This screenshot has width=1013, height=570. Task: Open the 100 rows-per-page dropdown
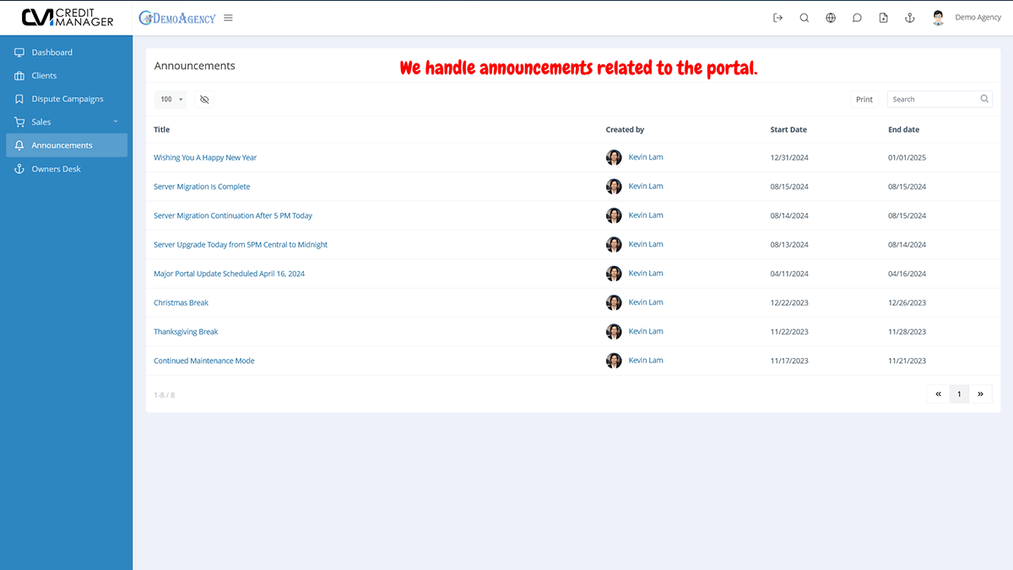tap(170, 99)
